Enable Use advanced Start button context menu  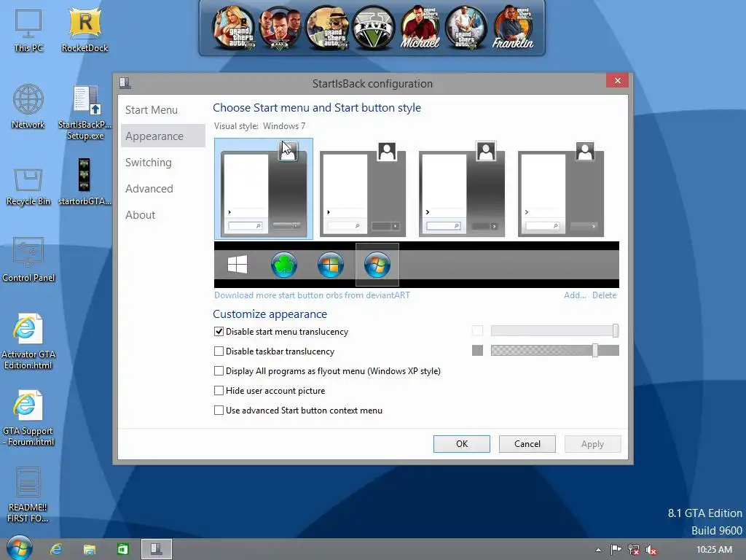pyautogui.click(x=219, y=411)
